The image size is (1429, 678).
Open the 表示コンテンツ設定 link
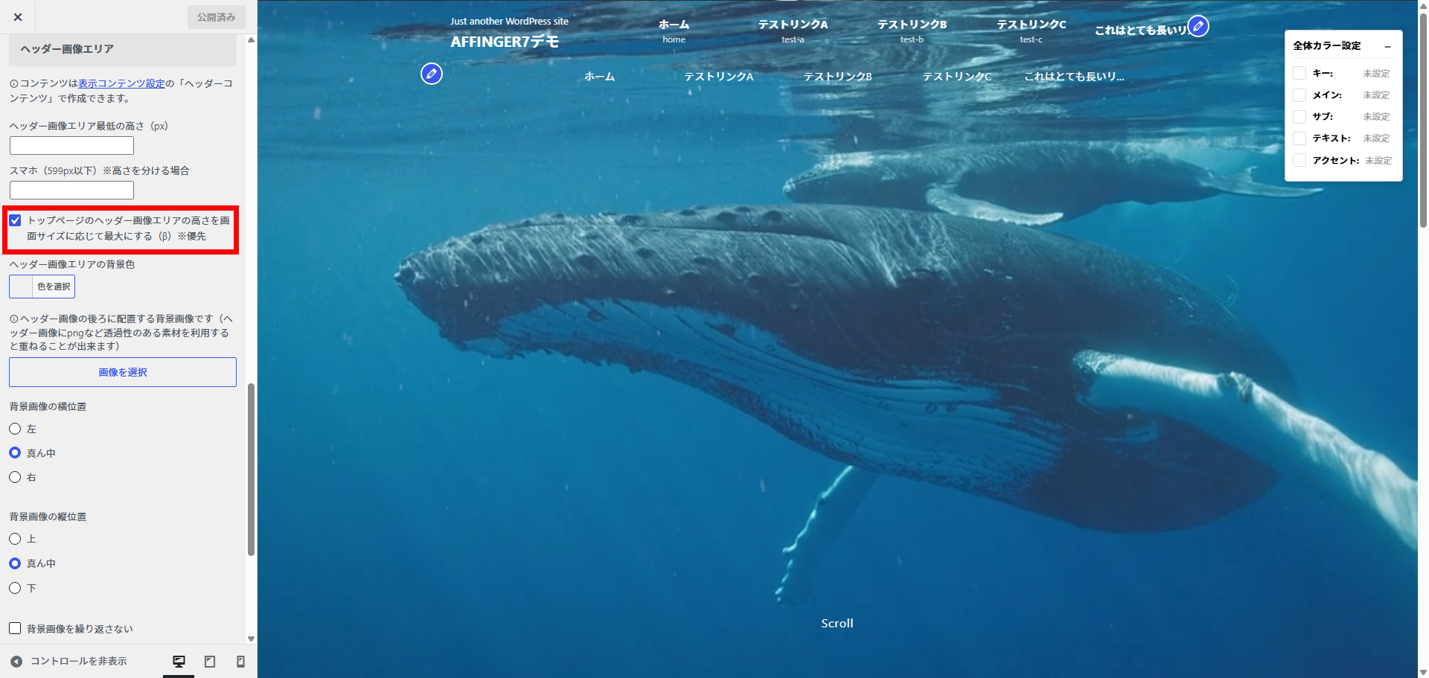pyautogui.click(x=121, y=83)
